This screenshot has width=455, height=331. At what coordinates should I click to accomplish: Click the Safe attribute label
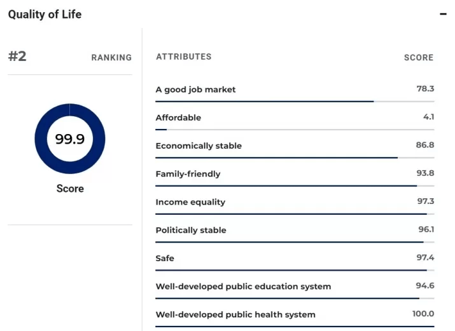click(165, 258)
